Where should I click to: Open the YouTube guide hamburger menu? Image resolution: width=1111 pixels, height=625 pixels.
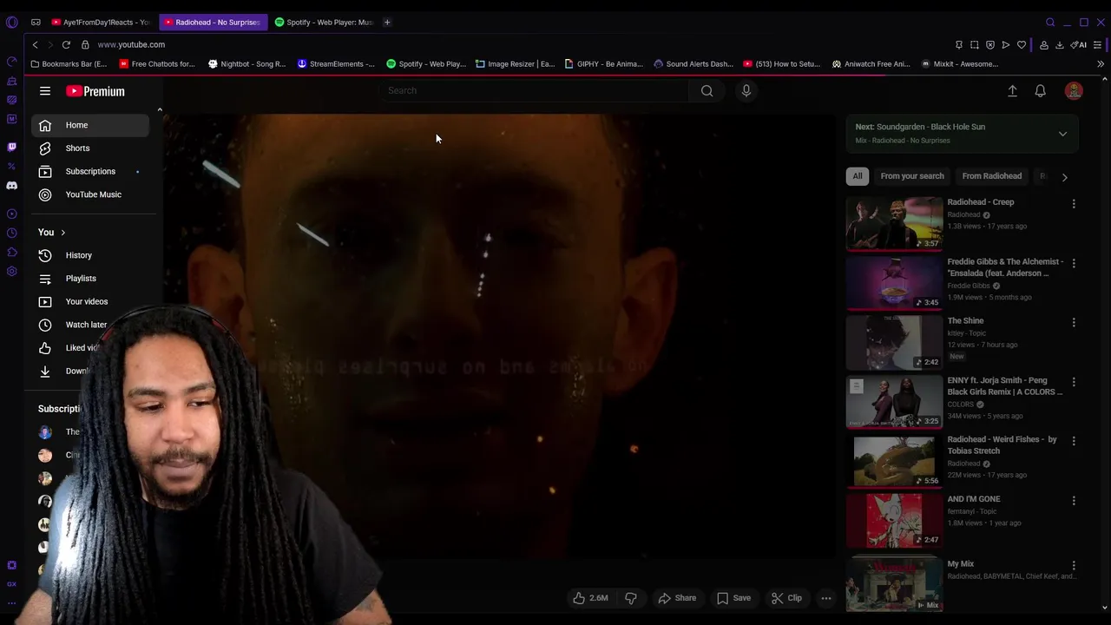point(45,91)
